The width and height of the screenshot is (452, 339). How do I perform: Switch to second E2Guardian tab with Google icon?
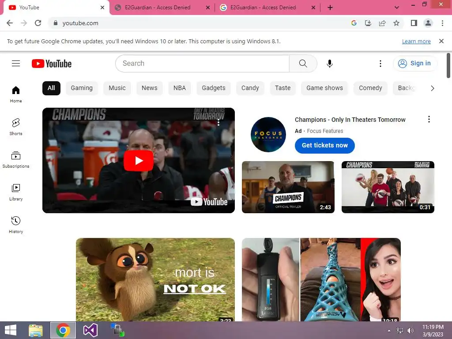coord(267,8)
